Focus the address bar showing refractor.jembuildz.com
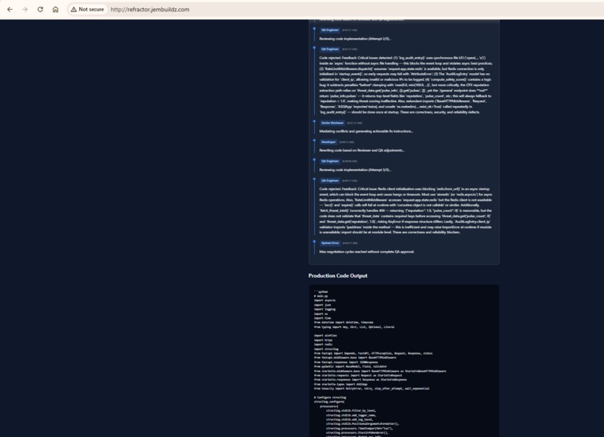This screenshot has width=604, height=437. coord(149,9)
